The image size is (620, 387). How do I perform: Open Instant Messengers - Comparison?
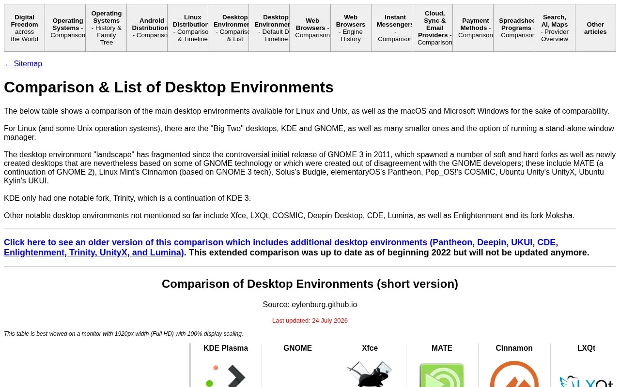392,28
